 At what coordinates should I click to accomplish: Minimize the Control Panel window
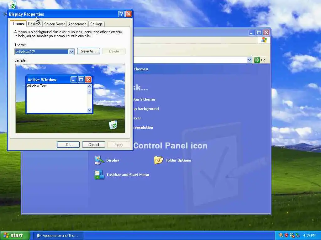pyautogui.click(x=252, y=32)
